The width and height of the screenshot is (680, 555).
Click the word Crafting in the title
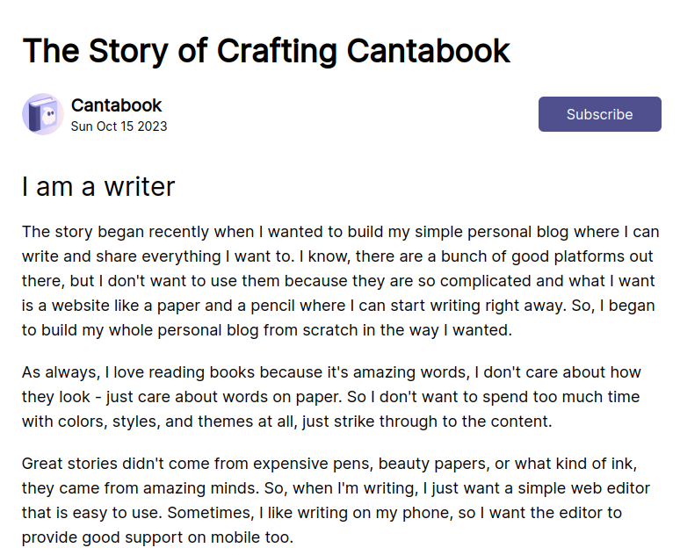point(277,51)
